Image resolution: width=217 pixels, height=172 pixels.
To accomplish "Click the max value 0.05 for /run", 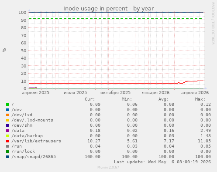I will 206,146.
